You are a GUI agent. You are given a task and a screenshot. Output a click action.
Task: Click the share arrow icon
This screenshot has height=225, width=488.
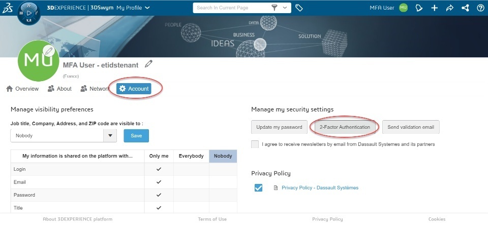pos(450,8)
